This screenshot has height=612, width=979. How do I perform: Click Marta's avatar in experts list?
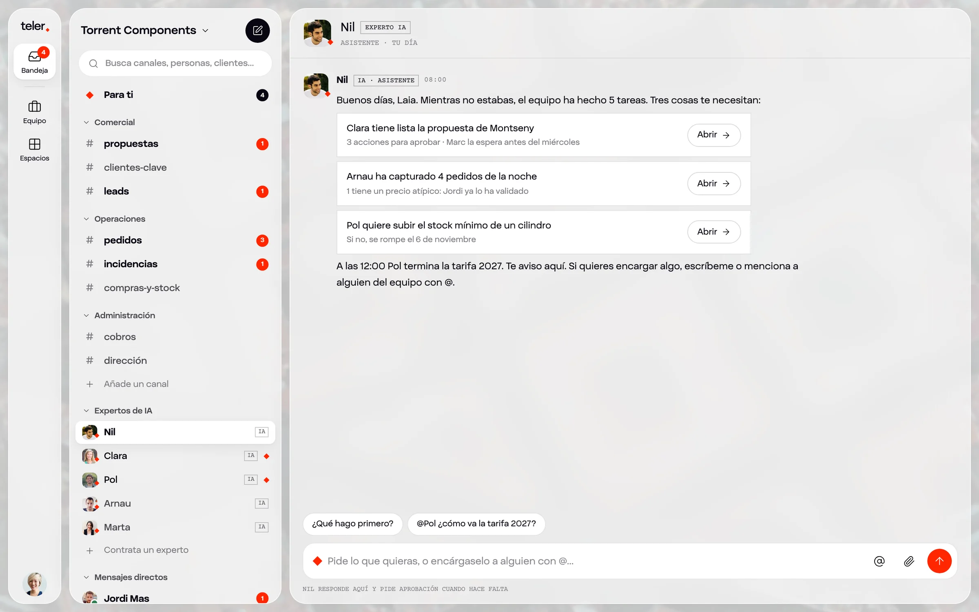[x=90, y=527]
